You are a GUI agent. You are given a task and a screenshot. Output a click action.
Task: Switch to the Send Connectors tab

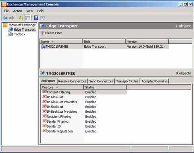[101, 81]
